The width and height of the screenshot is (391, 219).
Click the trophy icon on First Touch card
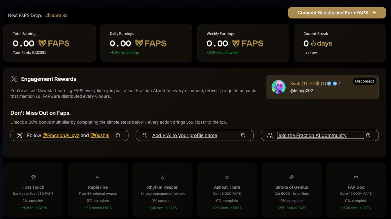[x=33, y=177]
